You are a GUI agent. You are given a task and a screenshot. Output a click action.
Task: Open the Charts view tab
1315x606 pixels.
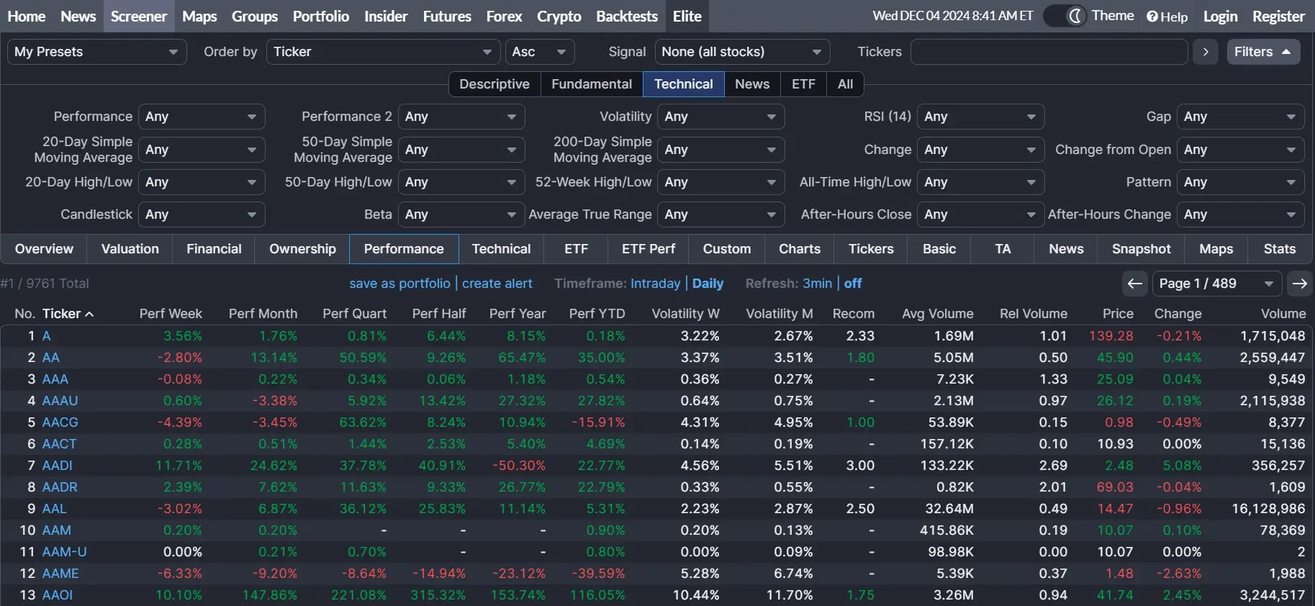[800, 249]
